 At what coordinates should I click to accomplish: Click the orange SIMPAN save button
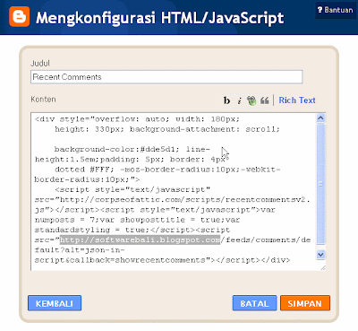point(305,303)
